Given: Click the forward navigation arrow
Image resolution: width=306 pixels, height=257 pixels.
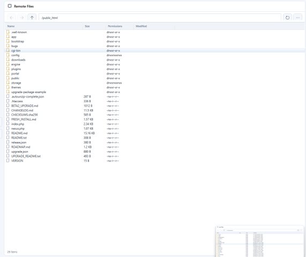Looking at the screenshot, I should pyautogui.click(x=21, y=18).
